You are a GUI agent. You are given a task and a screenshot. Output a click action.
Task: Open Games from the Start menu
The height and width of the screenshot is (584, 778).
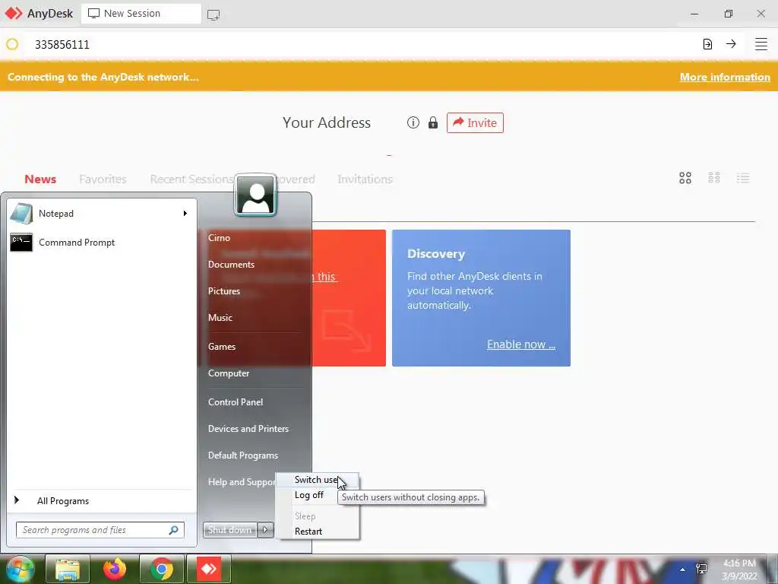tap(222, 347)
